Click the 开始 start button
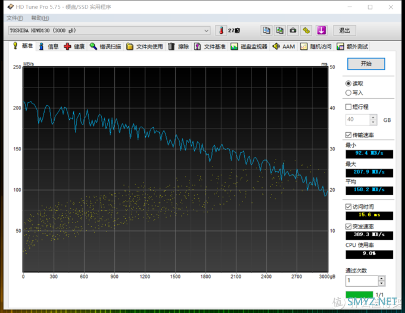Image resolution: width=405 pixels, height=313 pixels. tap(366, 64)
